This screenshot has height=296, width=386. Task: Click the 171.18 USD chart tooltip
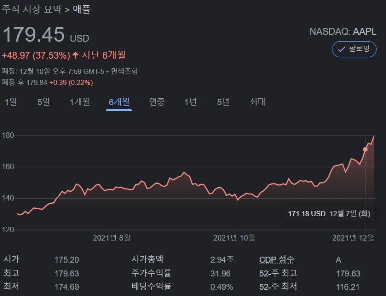click(x=329, y=214)
